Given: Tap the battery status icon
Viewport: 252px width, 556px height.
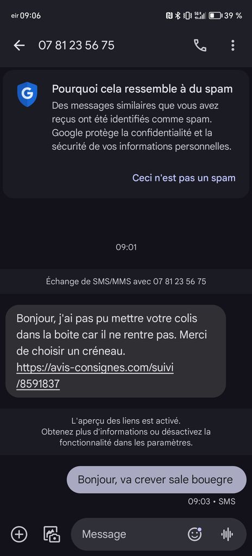Looking at the screenshot, I should point(215,16).
